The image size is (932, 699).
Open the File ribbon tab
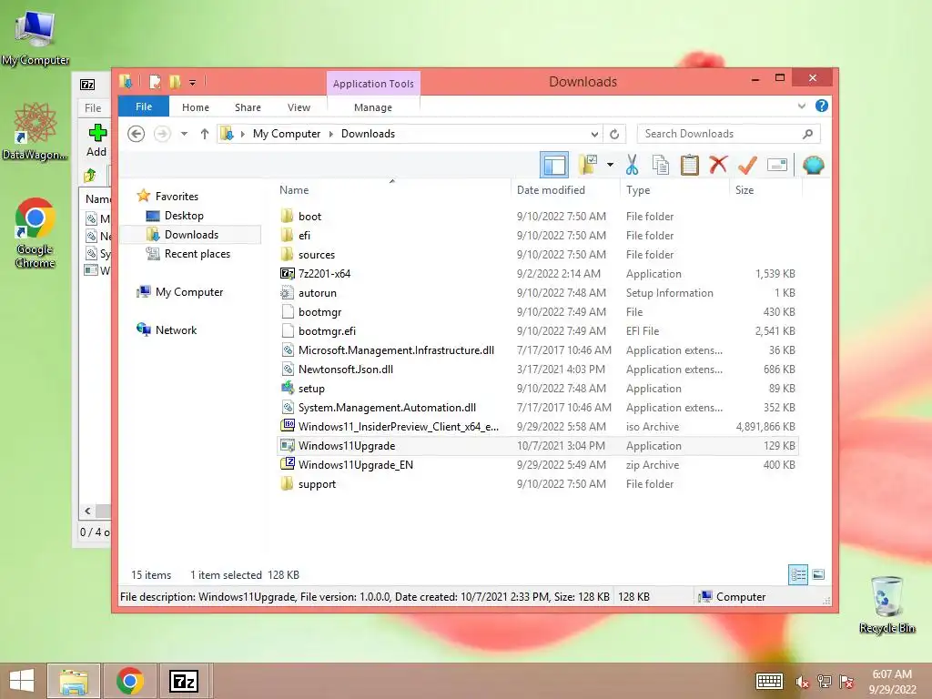(x=144, y=106)
